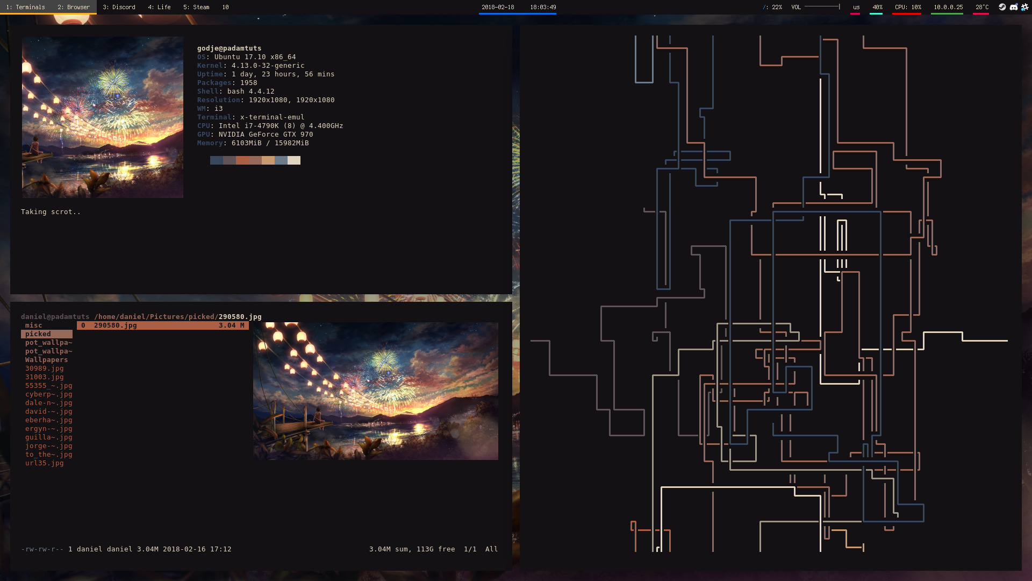Select the Wallpapers directory entry

coord(46,360)
